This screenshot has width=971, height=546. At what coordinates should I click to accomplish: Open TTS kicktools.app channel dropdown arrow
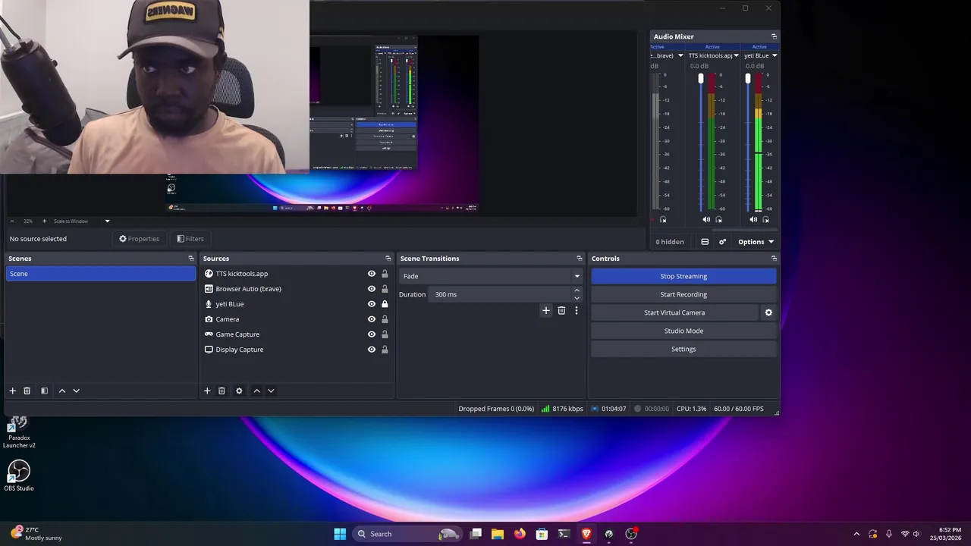tap(736, 55)
